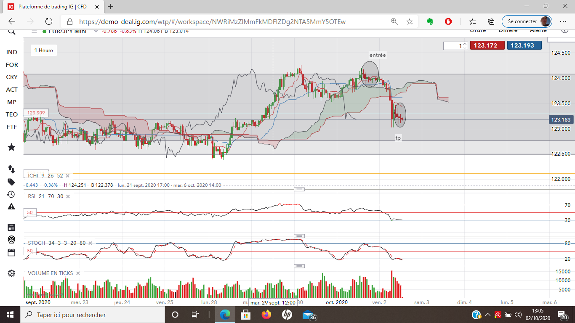Remove the ICHI indicator with its X
Viewport: 575px width, 323px height.
click(68, 176)
